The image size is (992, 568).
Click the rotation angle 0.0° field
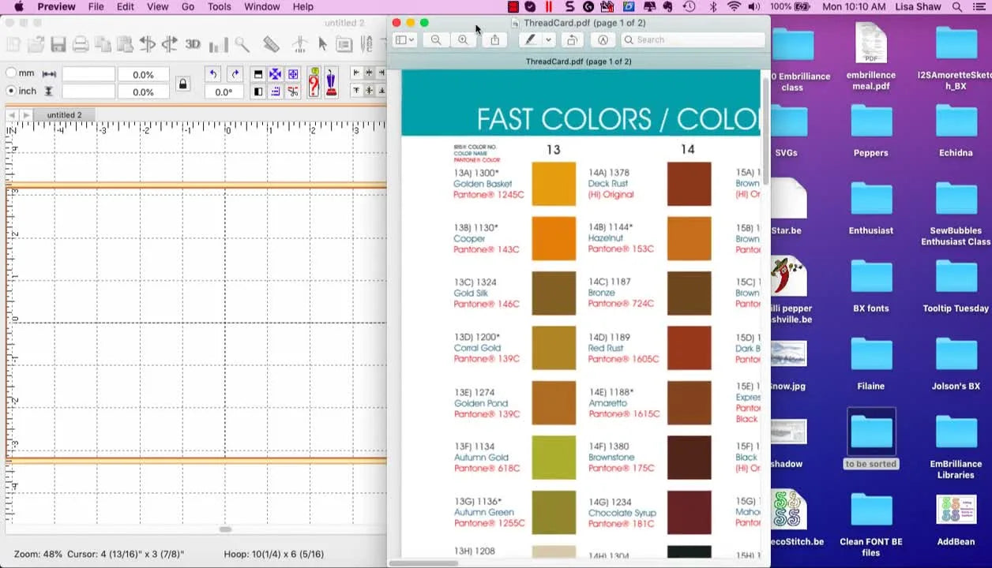(224, 92)
